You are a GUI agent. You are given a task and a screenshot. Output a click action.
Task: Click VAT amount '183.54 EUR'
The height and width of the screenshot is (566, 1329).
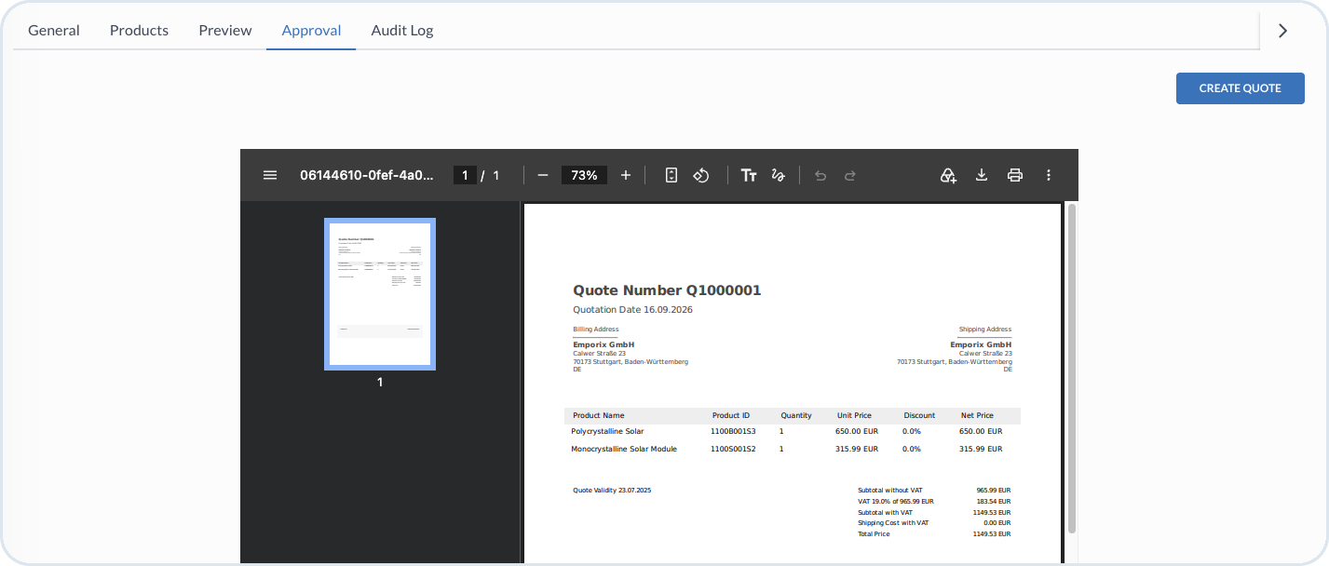[x=993, y=501]
